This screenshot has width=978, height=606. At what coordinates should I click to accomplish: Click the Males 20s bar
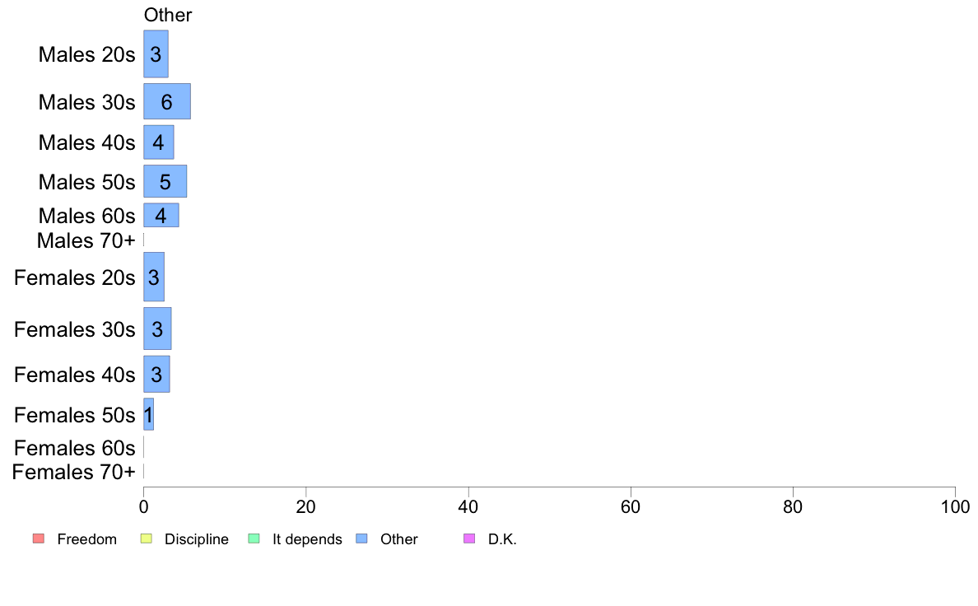156,54
